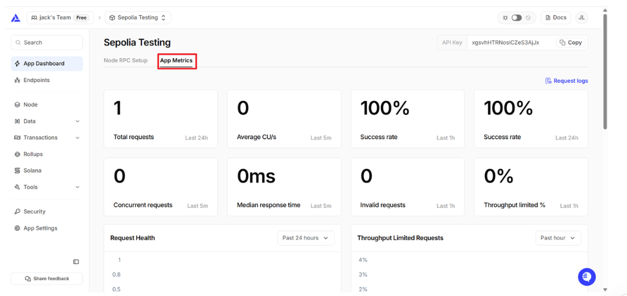
Task: Open Rollups in sidebar
Action: (47, 154)
